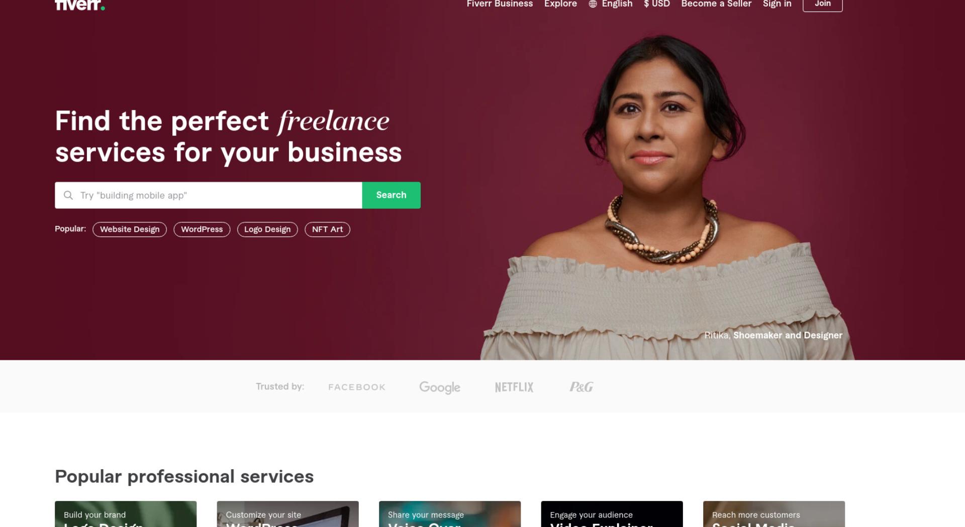Click the Facebook trusted-by logo
Image resolution: width=965 pixels, height=527 pixels.
click(357, 387)
